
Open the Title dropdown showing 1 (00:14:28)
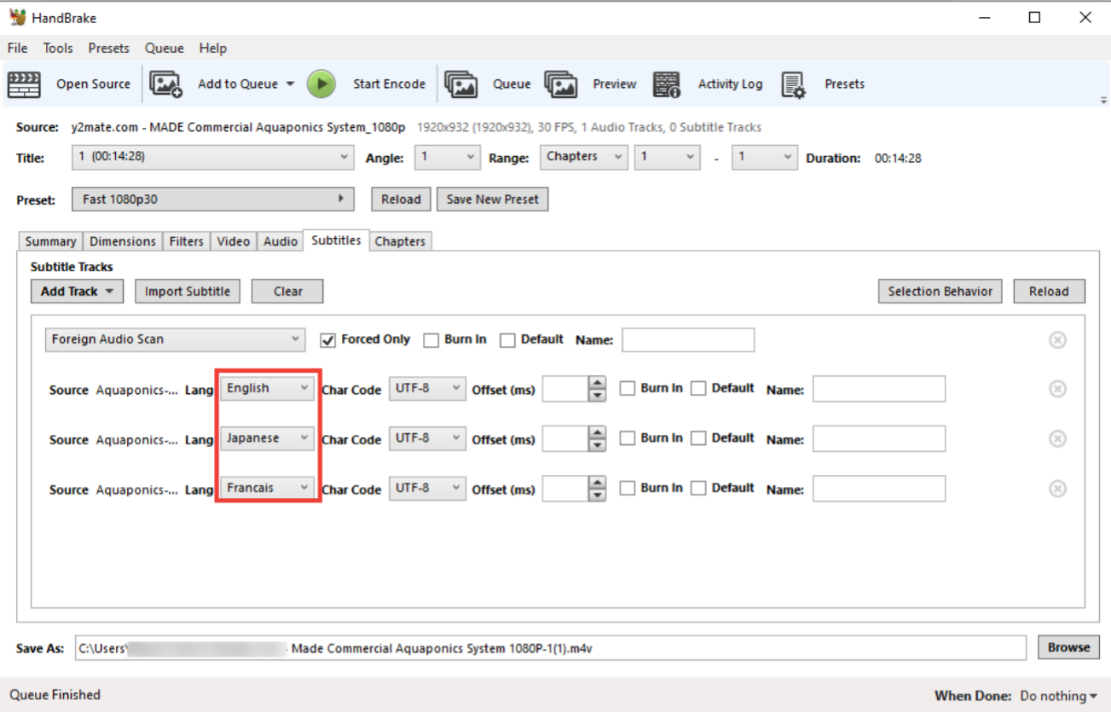coord(212,158)
